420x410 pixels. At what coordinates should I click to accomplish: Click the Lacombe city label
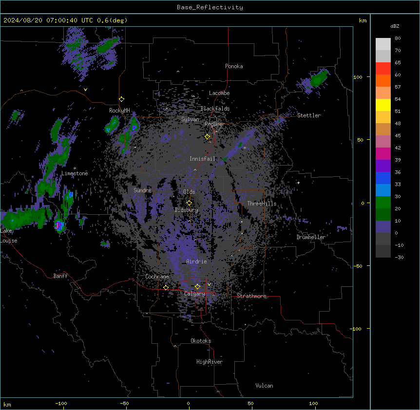click(219, 93)
